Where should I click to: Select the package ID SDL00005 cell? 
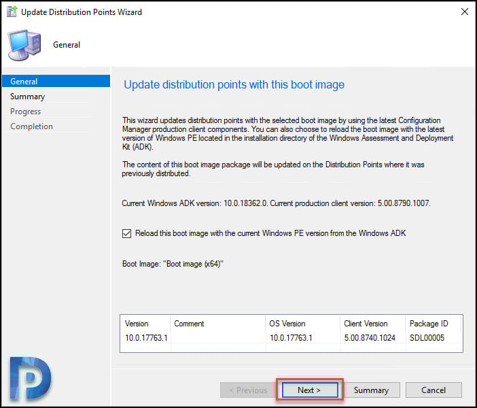(x=427, y=338)
